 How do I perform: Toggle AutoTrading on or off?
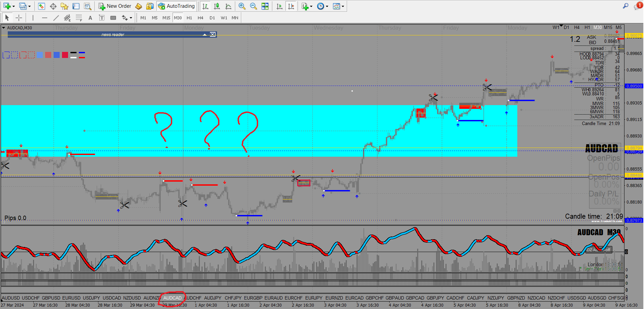(177, 6)
